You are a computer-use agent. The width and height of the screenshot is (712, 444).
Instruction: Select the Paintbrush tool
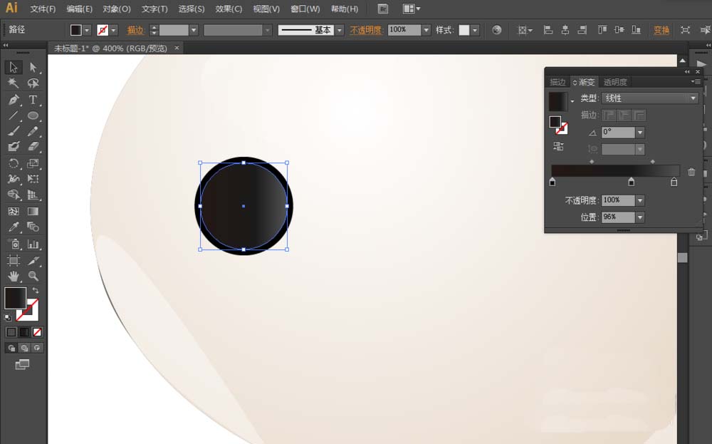point(13,131)
